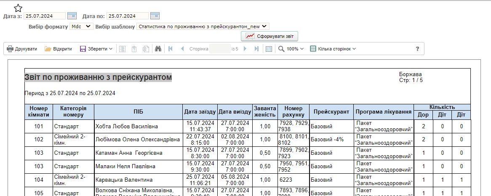
Task: Click the page number input box
Action: tap(219, 49)
